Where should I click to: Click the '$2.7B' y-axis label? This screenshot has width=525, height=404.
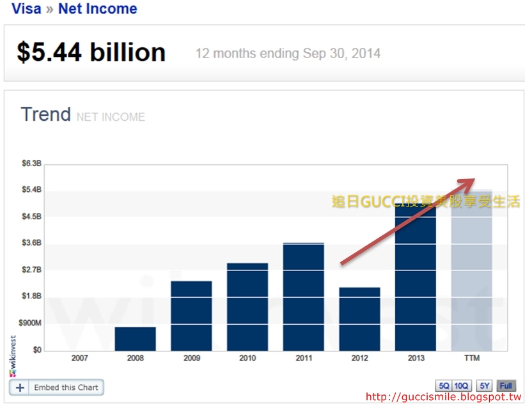32,270
